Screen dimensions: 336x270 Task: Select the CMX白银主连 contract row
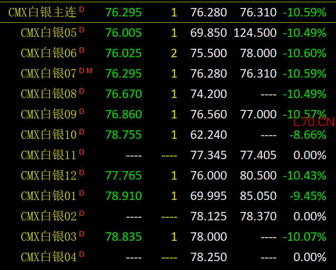point(168,12)
